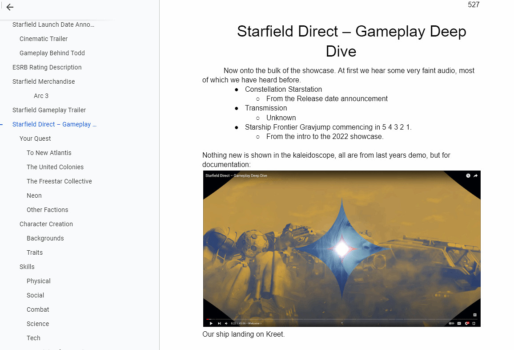The width and height of the screenshot is (514, 350).
Task: Click the next video skip icon
Action: tap(219, 323)
